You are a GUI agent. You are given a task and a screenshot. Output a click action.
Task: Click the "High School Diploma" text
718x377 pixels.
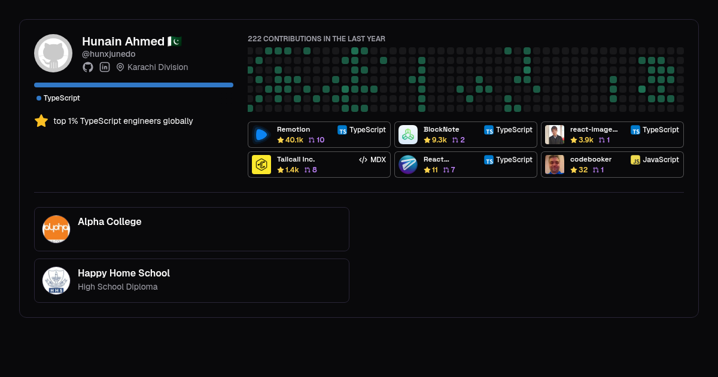pyautogui.click(x=118, y=287)
